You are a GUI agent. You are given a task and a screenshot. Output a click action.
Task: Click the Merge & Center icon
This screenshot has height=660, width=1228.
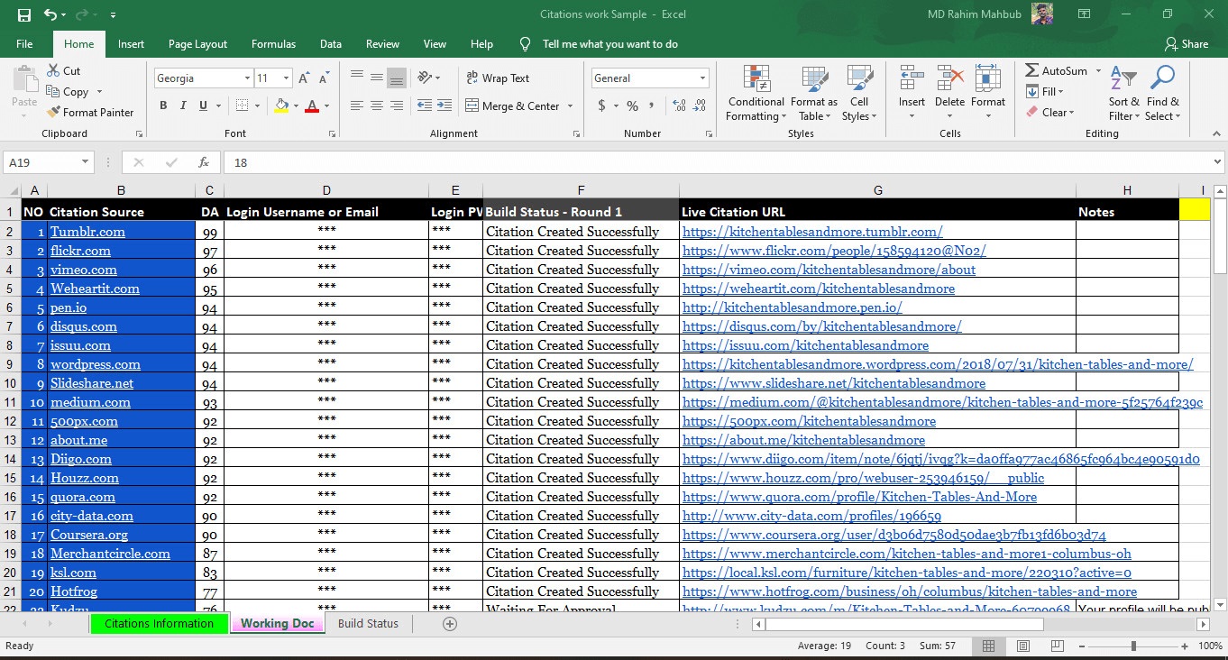point(514,105)
